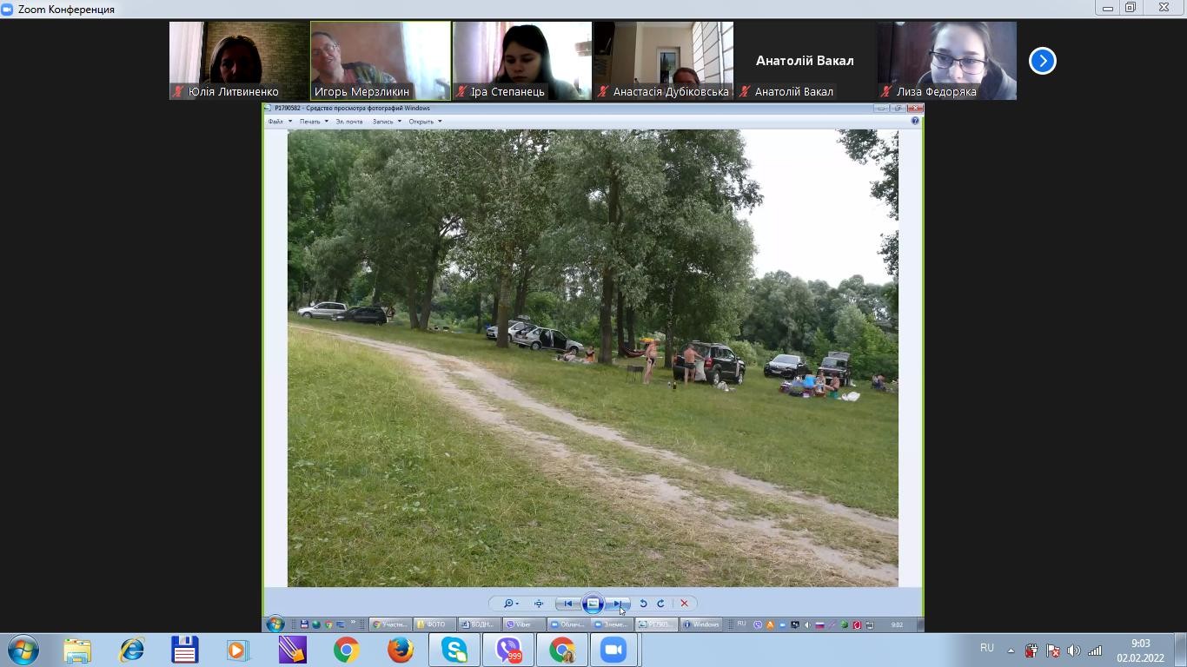Open the Запись dropdown menu
The width and height of the screenshot is (1187, 667).
pyautogui.click(x=387, y=122)
